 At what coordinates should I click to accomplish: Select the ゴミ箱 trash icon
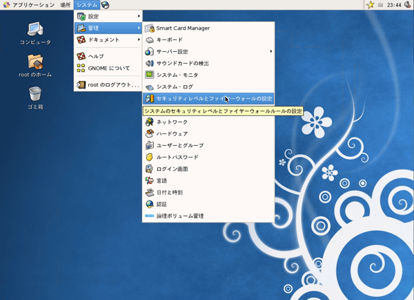35,93
